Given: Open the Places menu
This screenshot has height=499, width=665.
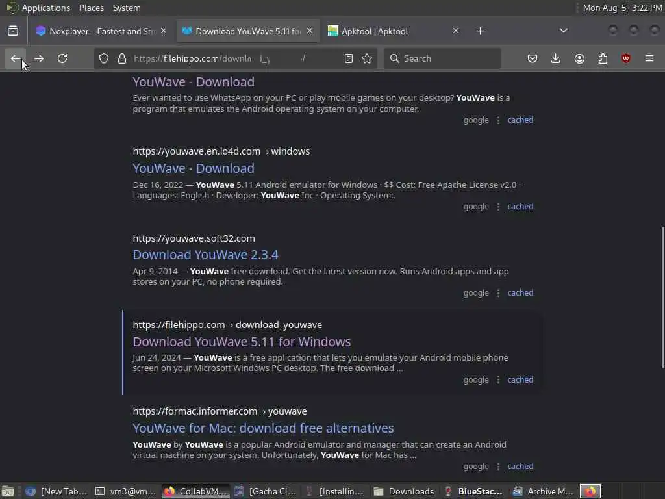Looking at the screenshot, I should click(x=92, y=8).
